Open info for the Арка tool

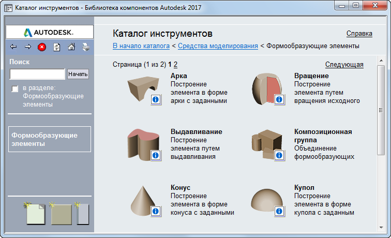(156, 99)
